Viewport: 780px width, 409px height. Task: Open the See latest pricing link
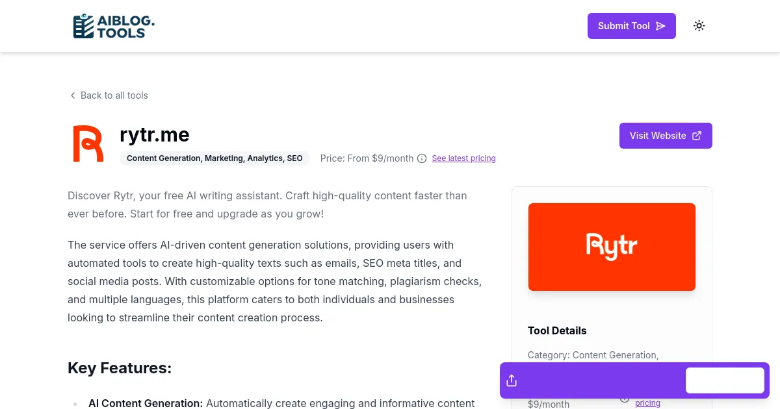(463, 158)
